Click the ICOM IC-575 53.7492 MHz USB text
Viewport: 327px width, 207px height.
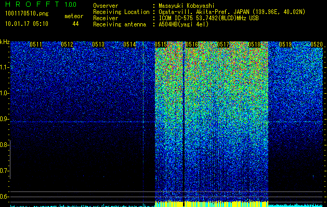208,18
